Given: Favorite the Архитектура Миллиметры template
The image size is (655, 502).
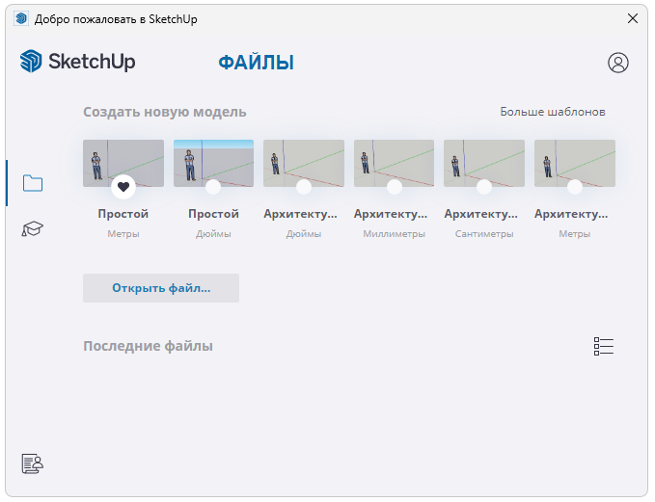Looking at the screenshot, I should point(394,187).
